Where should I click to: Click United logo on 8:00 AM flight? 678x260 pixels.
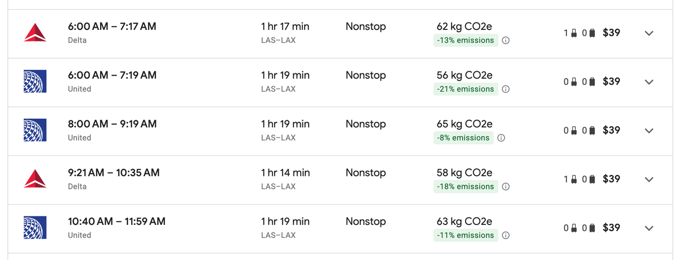35,130
